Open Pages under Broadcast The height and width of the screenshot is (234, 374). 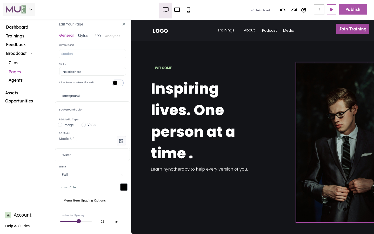(x=15, y=72)
